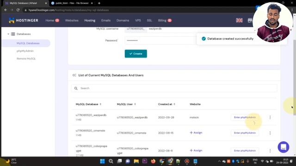Open the chat support bubble
The image size is (296, 166).
click(x=283, y=147)
